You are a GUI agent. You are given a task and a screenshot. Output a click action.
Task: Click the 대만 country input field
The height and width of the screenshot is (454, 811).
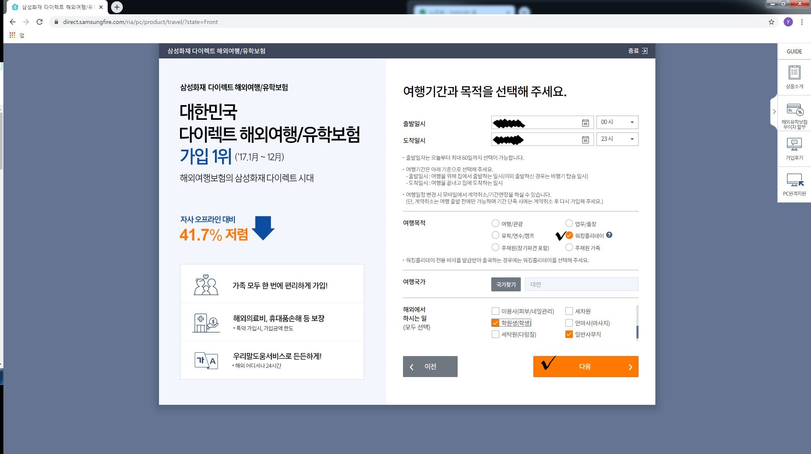(581, 284)
